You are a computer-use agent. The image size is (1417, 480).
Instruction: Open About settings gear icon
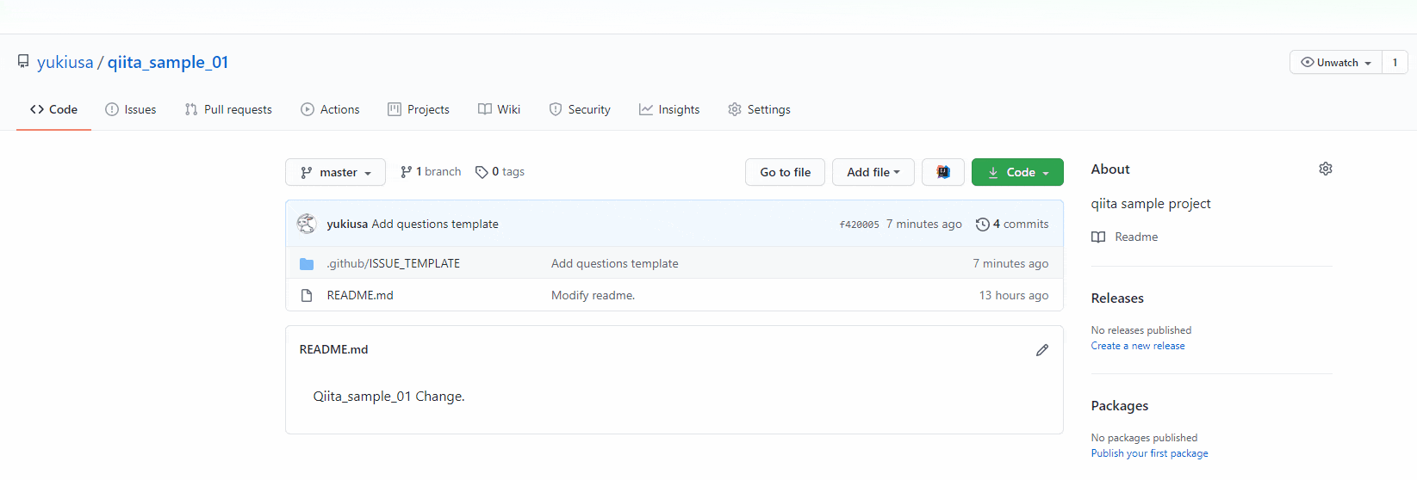click(x=1326, y=169)
